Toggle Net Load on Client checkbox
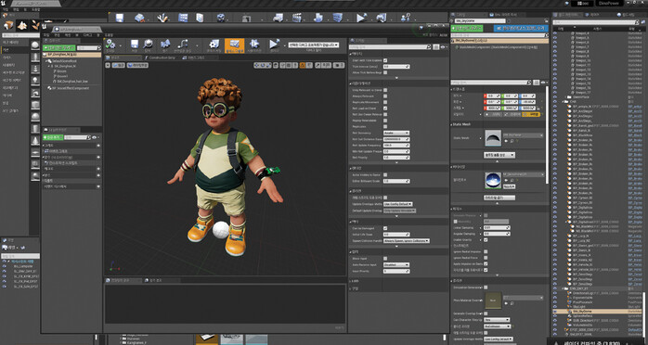 pos(385,109)
